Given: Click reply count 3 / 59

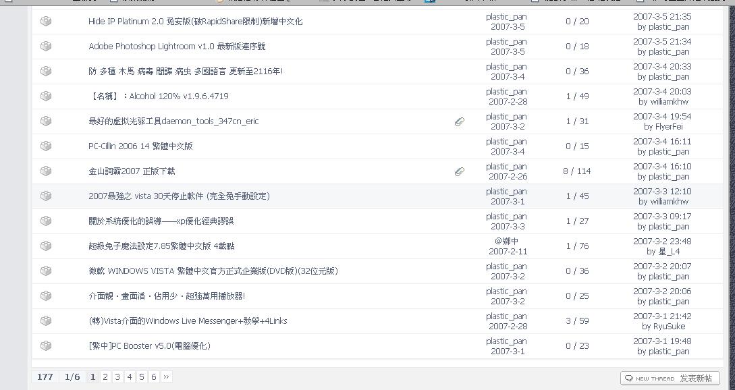Looking at the screenshot, I should pyautogui.click(x=577, y=321).
